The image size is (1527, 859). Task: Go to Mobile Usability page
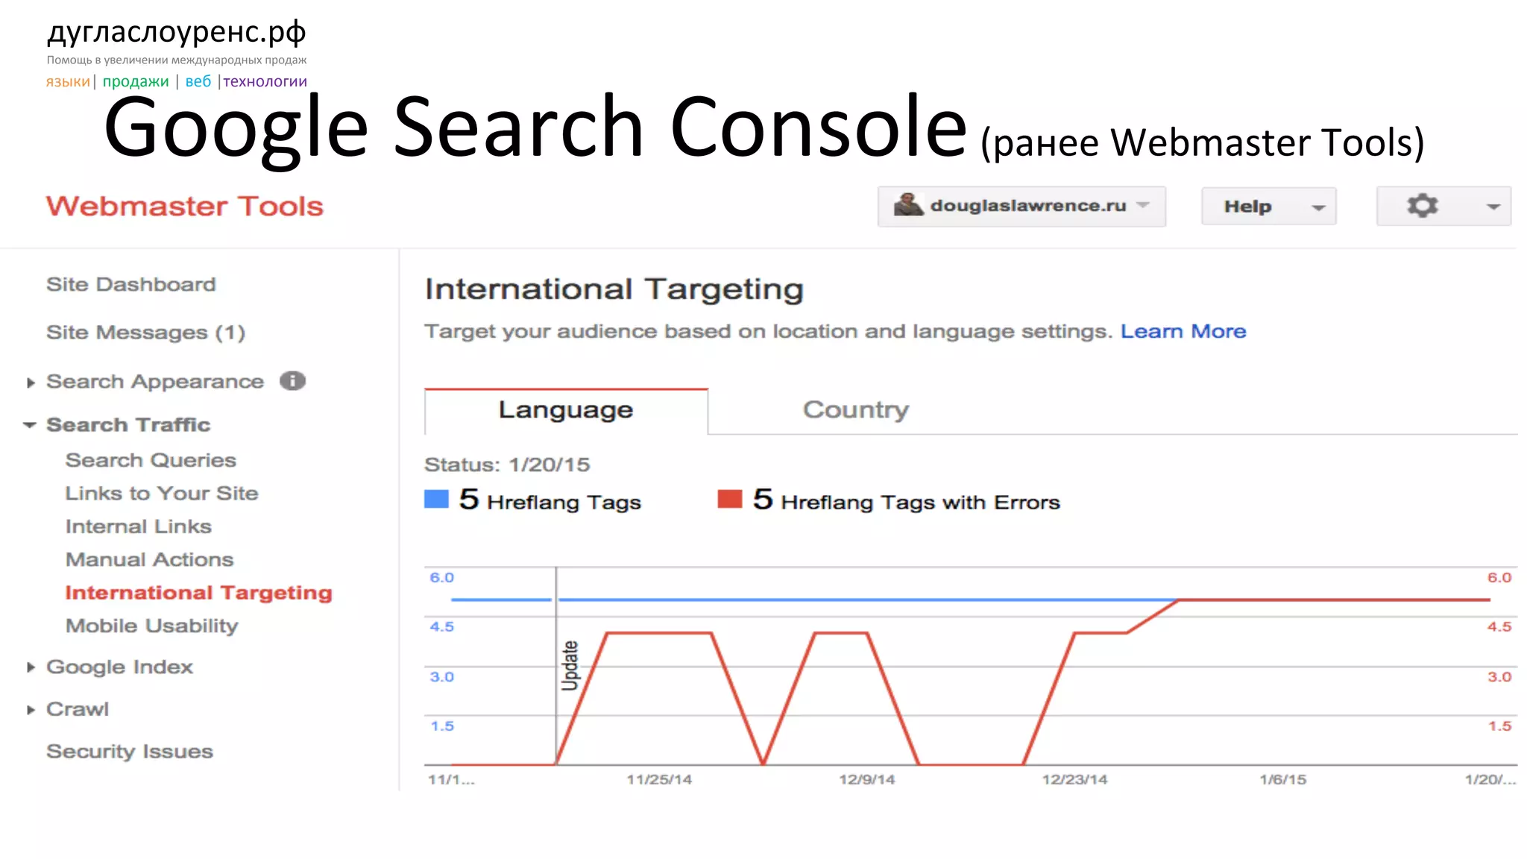151,626
